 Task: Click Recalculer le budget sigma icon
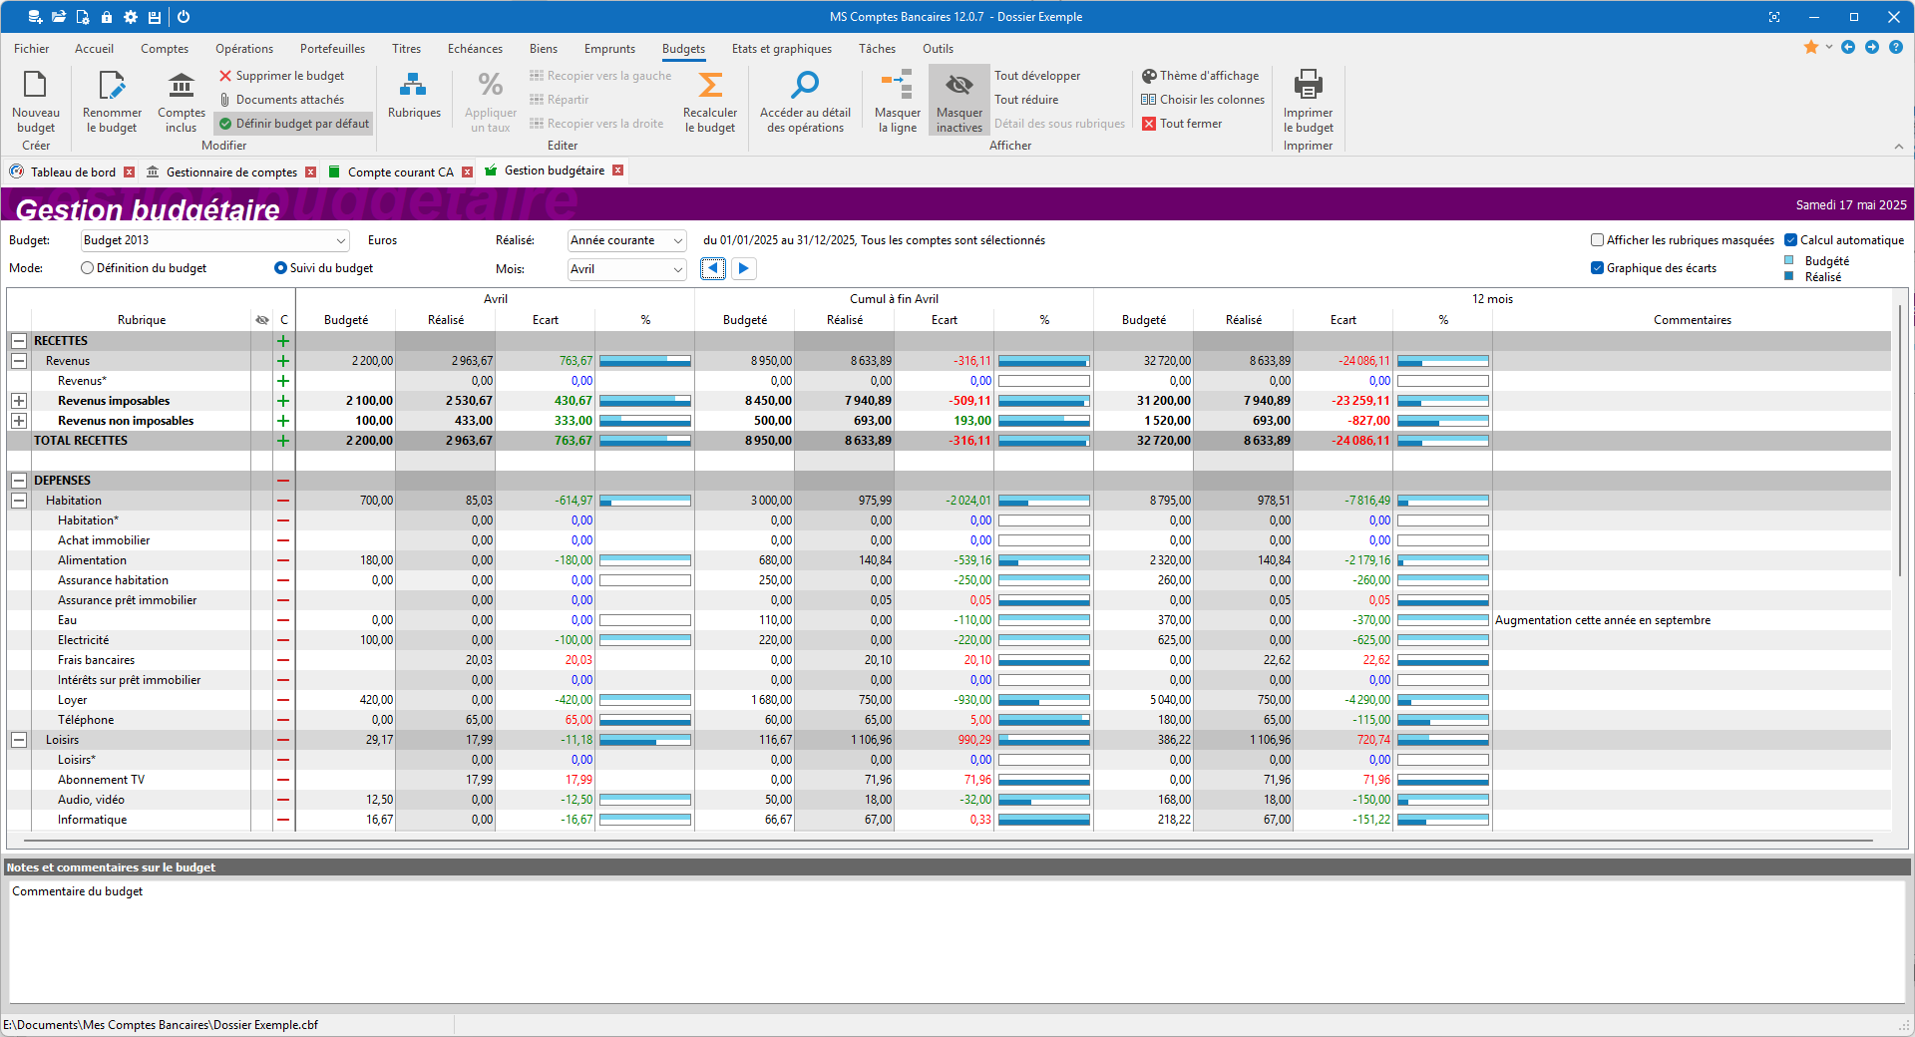710,86
